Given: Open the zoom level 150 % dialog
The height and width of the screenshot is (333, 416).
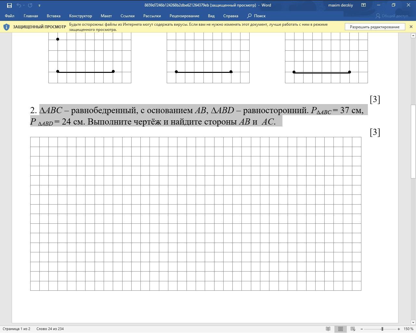Looking at the screenshot, I should tap(408, 329).
